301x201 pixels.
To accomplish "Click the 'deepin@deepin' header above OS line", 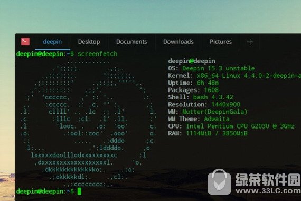I will point(192,61).
